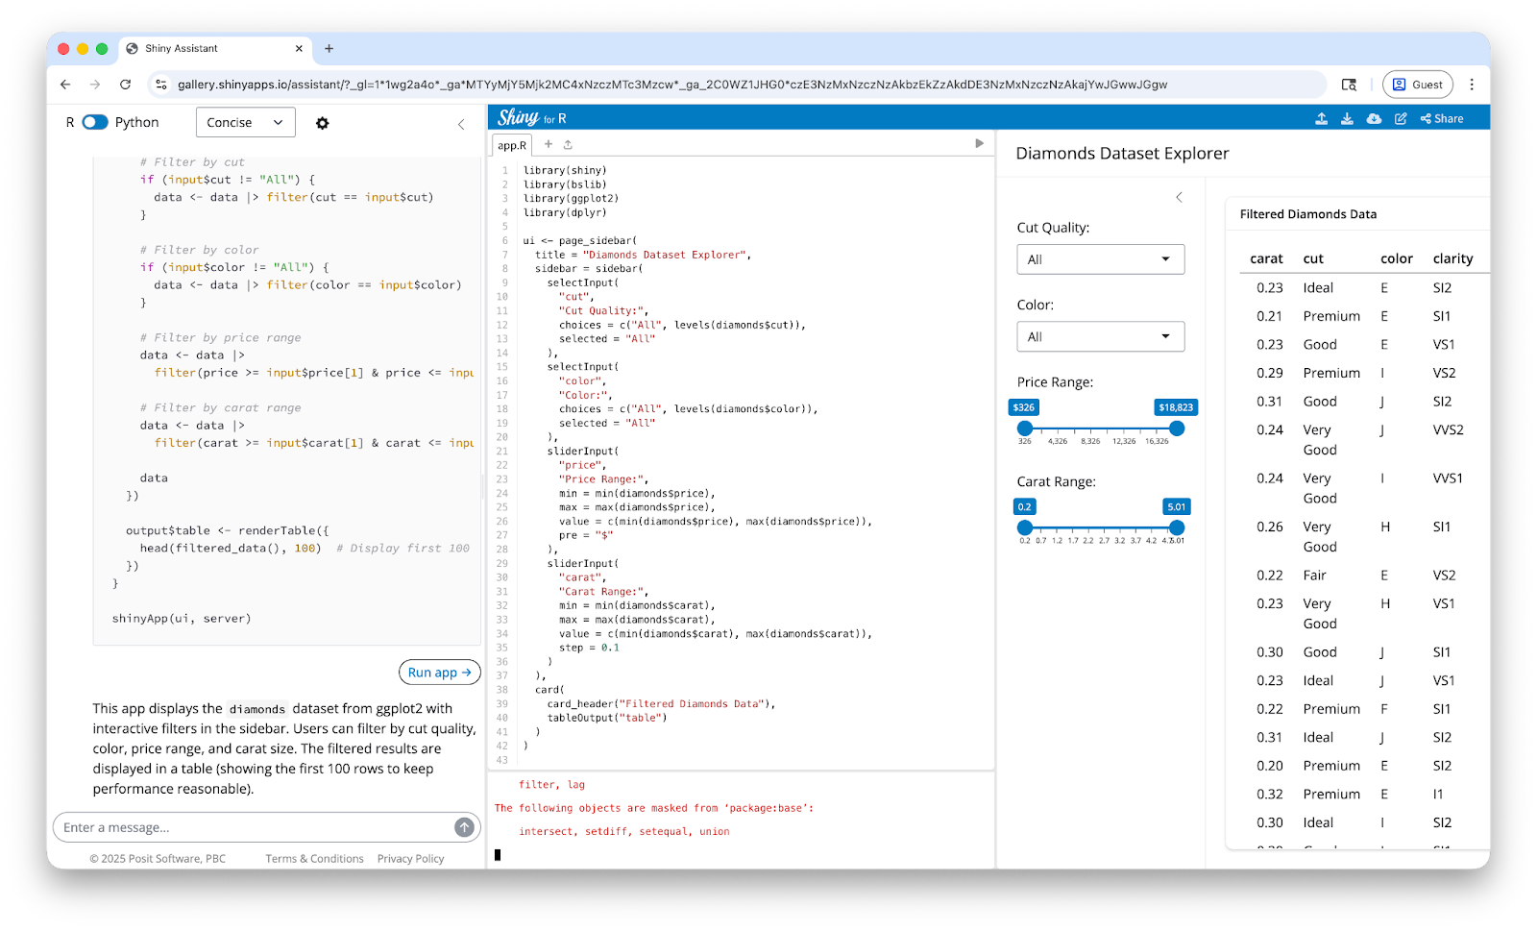Click the upload icon beside the app.R tab
The image size is (1537, 931).
(x=568, y=144)
